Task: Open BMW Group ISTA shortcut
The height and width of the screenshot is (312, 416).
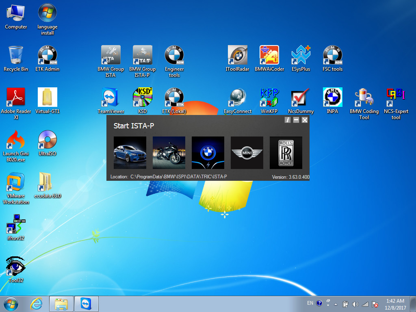Action: coord(110,62)
